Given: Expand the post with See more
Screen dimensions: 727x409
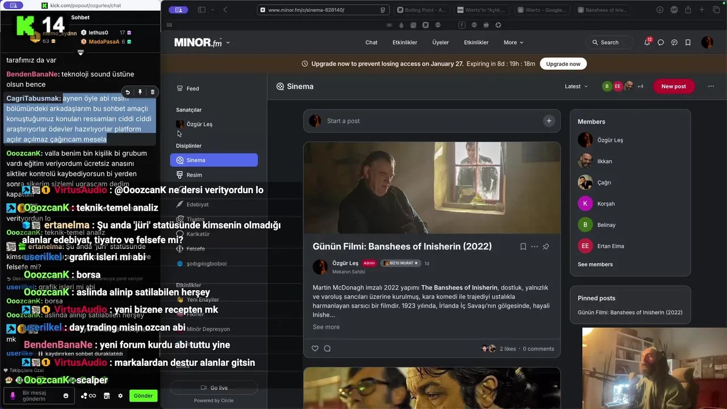Looking at the screenshot, I should click(x=326, y=327).
